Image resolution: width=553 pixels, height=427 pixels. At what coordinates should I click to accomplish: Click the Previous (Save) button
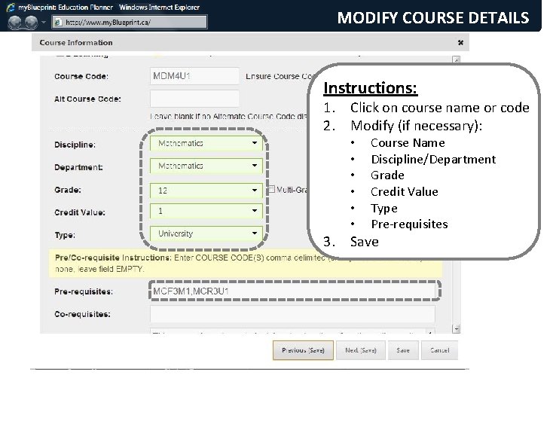(x=303, y=350)
